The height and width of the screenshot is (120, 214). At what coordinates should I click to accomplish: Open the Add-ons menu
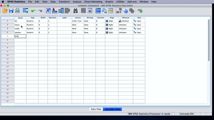pos(132,2)
